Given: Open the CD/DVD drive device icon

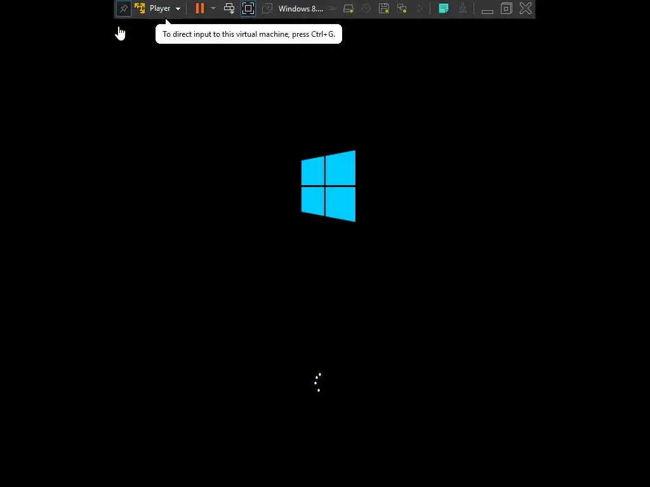Looking at the screenshot, I should pyautogui.click(x=366, y=8).
